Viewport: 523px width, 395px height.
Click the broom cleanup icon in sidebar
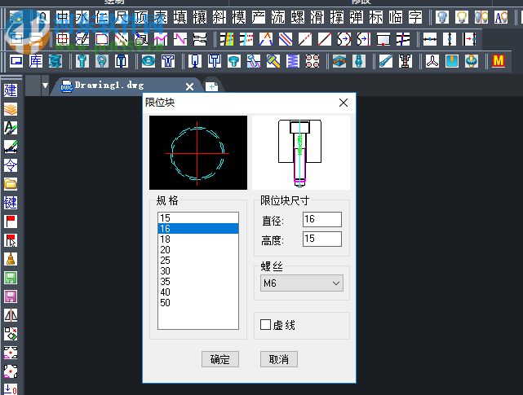pos(11,259)
